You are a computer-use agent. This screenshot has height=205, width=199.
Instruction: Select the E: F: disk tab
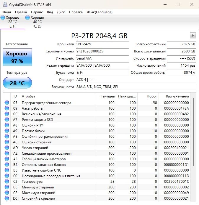[12, 22]
